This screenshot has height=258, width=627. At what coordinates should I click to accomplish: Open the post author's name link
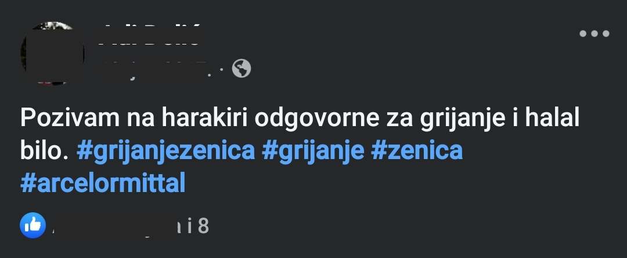point(152,35)
